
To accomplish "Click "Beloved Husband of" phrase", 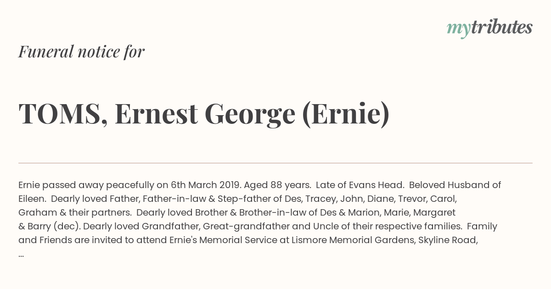I will (x=455, y=185).
